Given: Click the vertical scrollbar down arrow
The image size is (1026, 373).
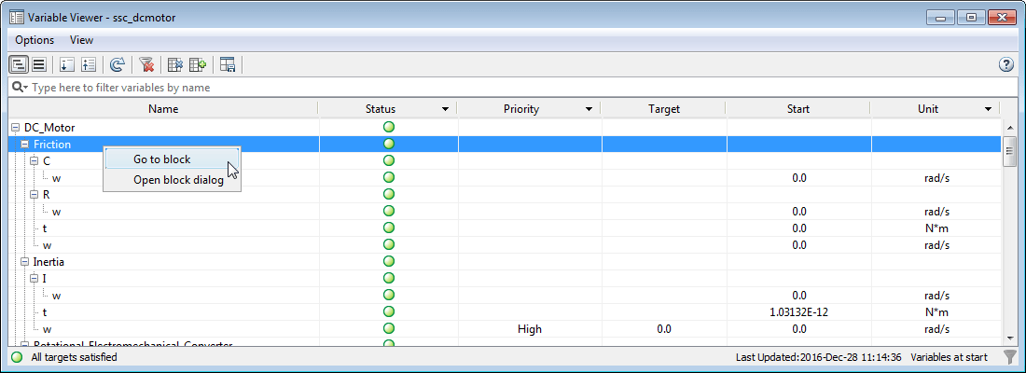Looking at the screenshot, I should pyautogui.click(x=1009, y=338).
